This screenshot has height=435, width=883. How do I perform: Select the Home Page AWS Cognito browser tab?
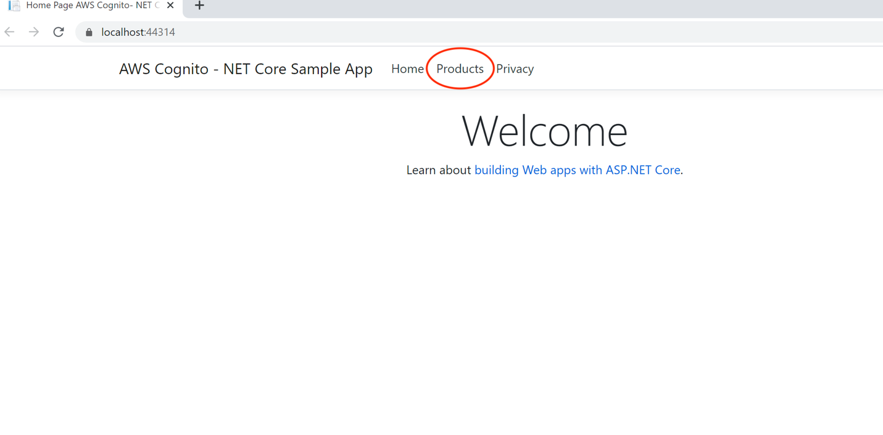[93, 6]
